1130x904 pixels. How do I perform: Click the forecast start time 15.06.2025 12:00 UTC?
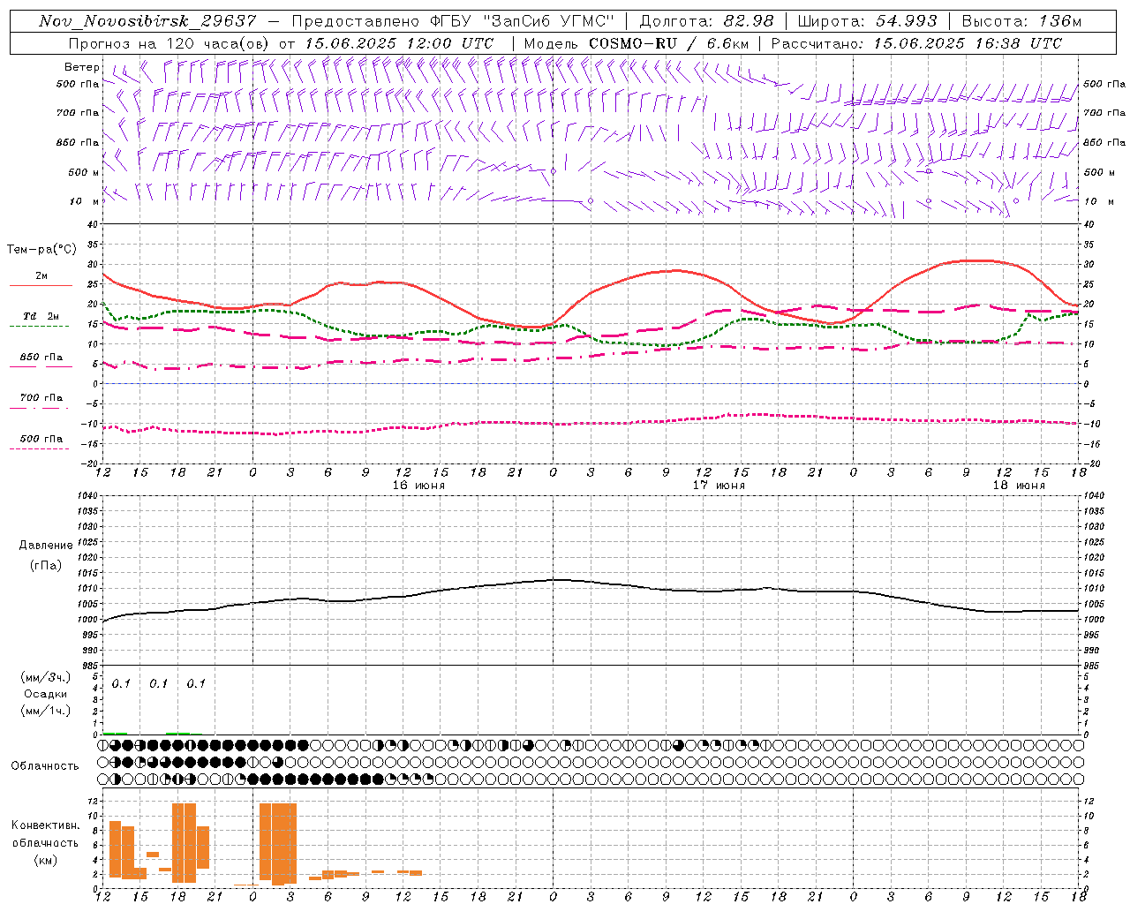399,43
